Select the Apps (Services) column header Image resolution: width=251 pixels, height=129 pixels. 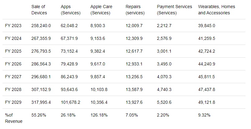pos(71,10)
